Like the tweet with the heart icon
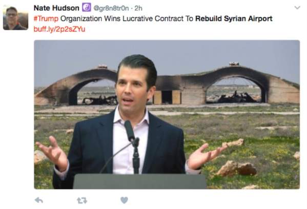This screenshot has width=307, height=209. pos(124,200)
